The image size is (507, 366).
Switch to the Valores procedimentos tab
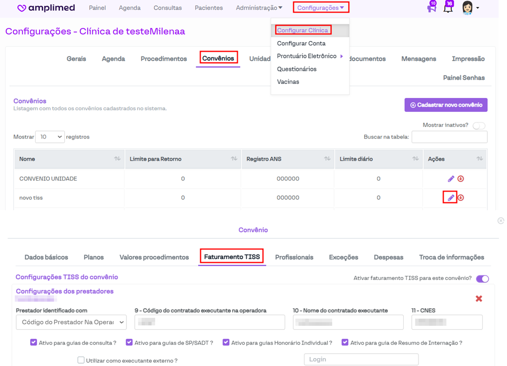tap(154, 257)
